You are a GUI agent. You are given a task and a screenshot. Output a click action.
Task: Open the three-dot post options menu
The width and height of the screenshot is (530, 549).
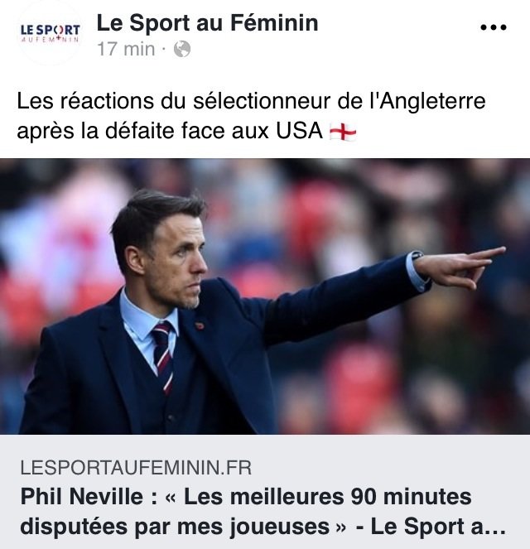coord(493,26)
